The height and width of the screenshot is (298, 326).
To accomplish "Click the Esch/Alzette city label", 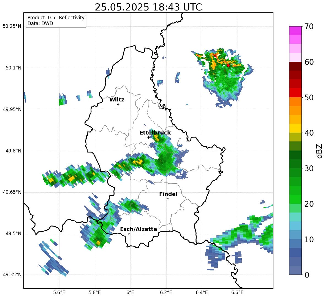I will [x=138, y=229].
